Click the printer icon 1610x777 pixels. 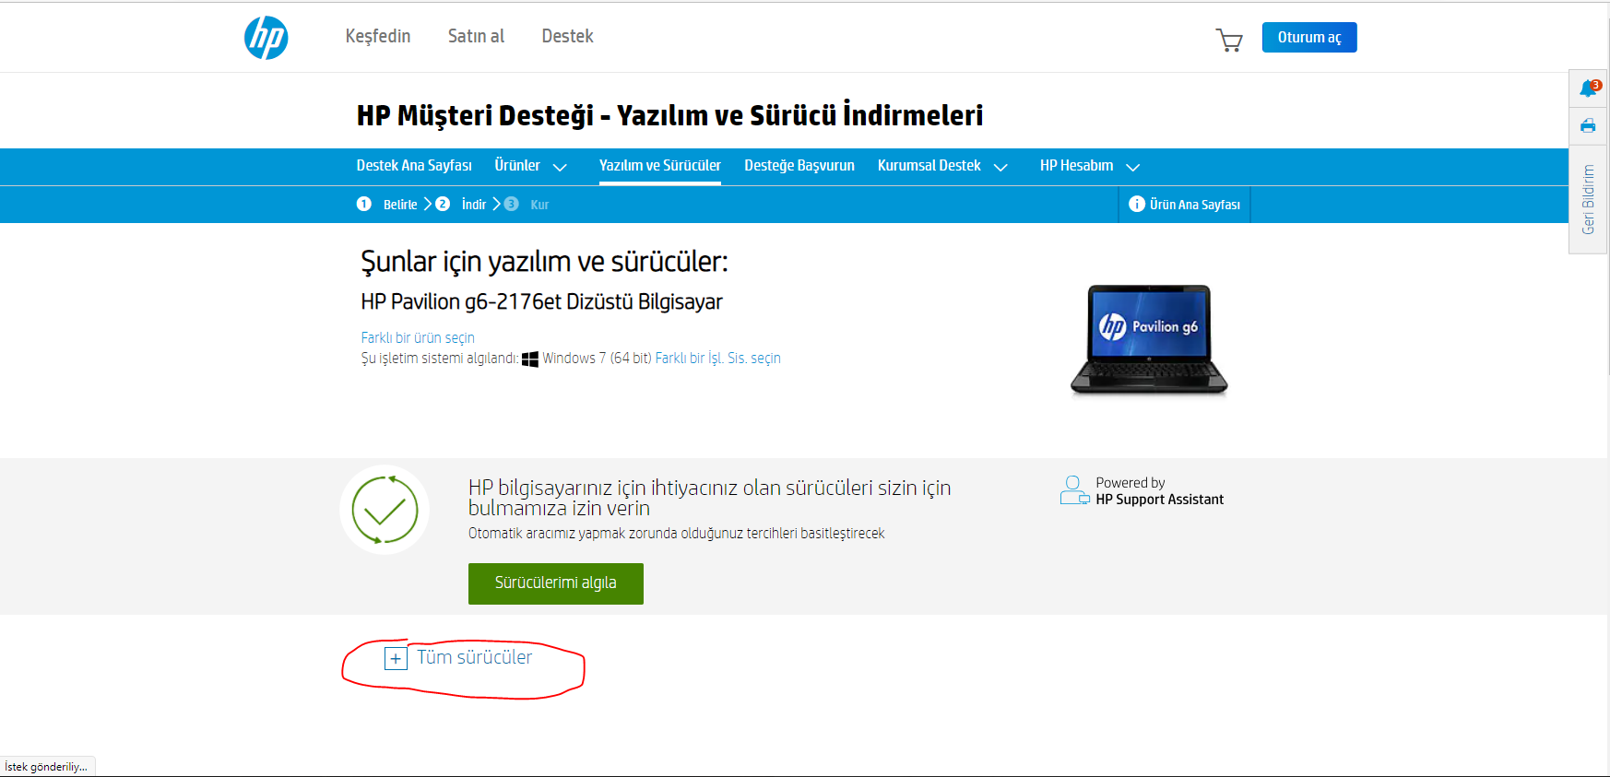tap(1588, 125)
